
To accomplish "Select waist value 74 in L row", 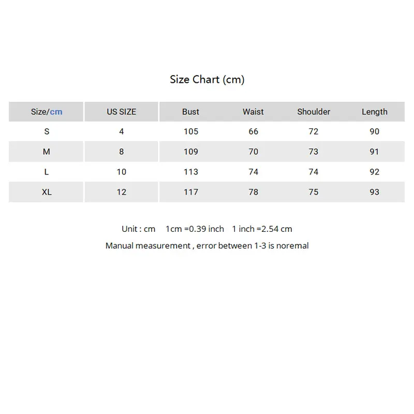I will click(x=253, y=172).
